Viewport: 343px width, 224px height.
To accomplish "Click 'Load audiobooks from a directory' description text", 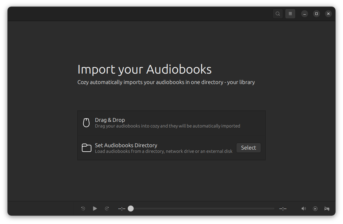I will tap(164, 151).
